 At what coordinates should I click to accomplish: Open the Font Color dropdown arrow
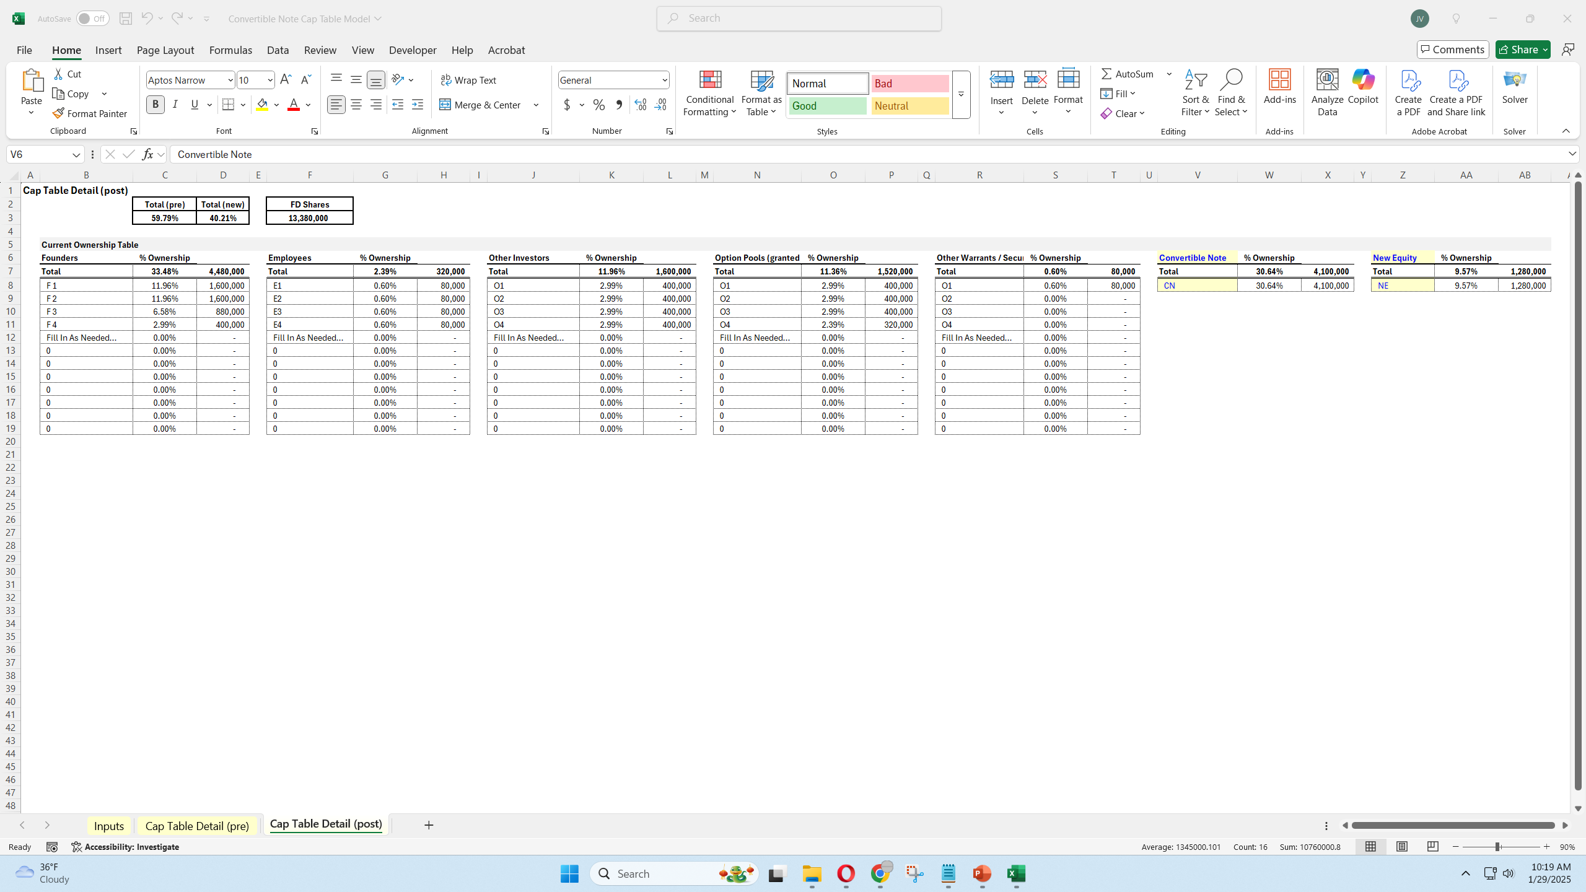click(308, 105)
